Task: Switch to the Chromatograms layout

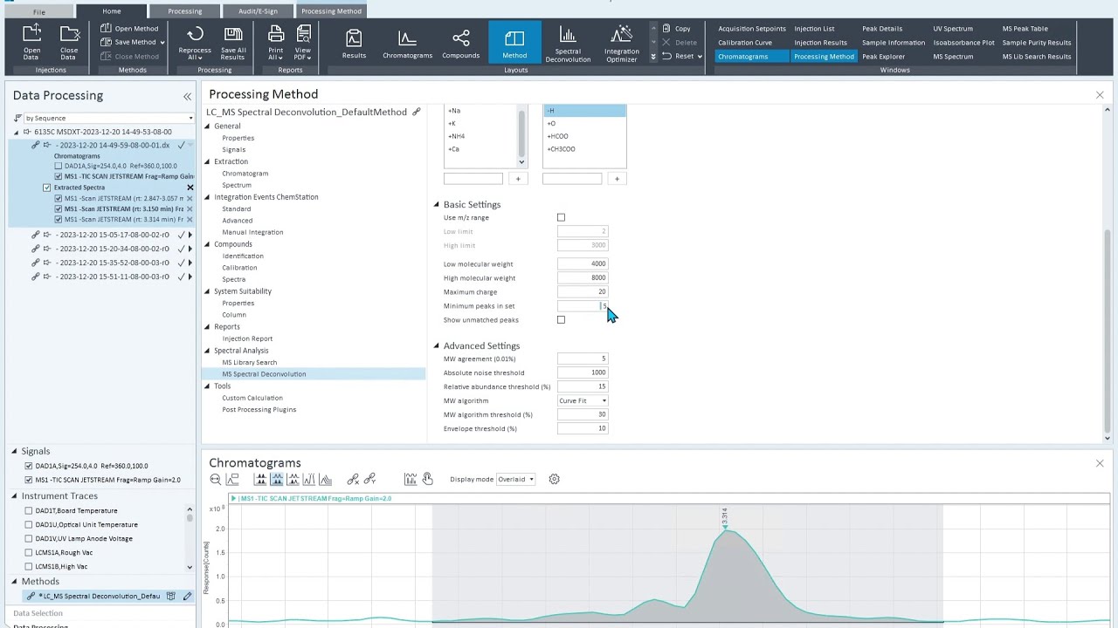Action: point(407,43)
